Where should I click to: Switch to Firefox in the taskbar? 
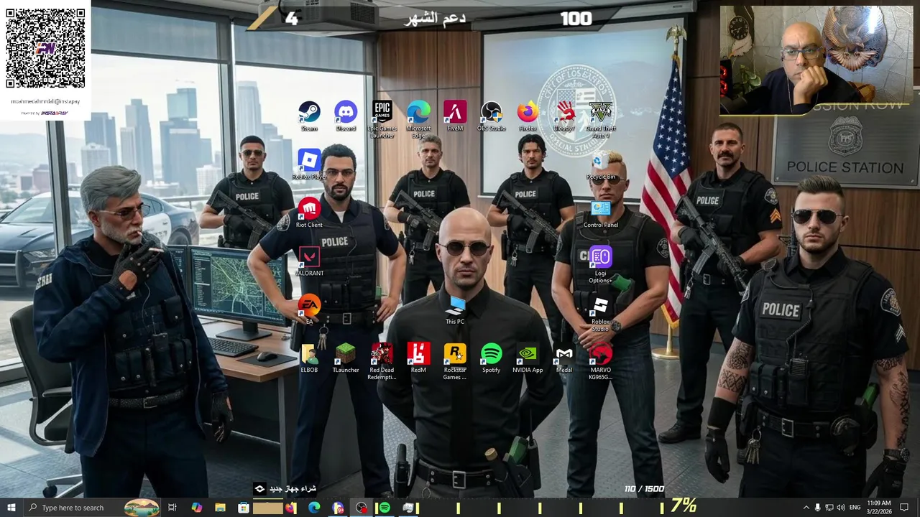point(290,508)
